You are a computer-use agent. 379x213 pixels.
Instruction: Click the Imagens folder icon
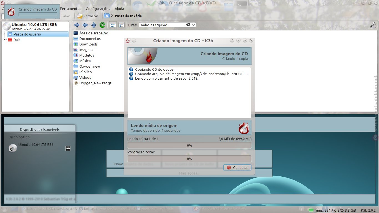click(x=76, y=50)
